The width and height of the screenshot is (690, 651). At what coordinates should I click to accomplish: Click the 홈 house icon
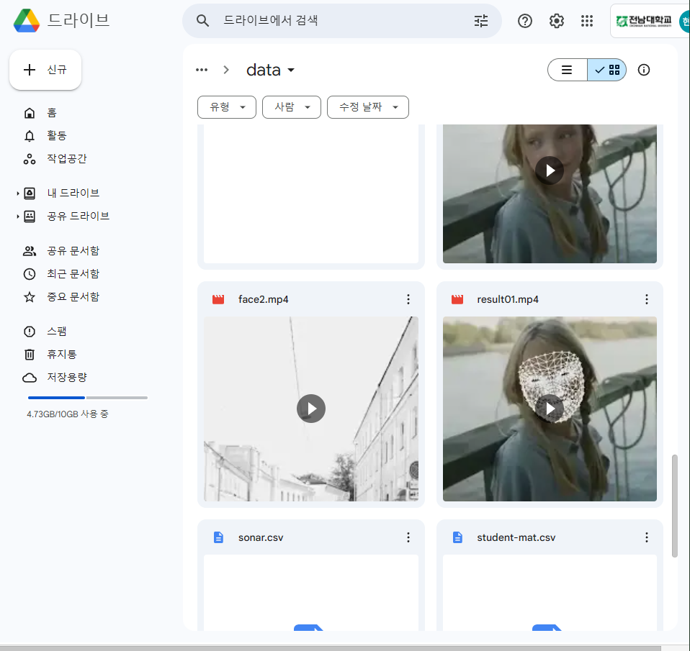[x=30, y=113]
